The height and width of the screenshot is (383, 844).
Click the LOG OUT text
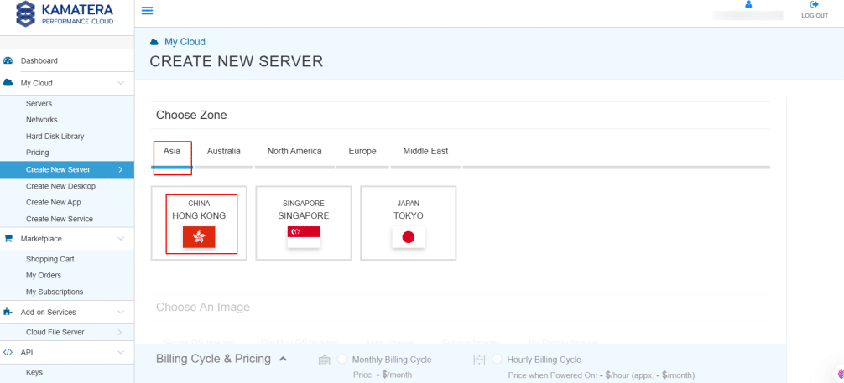pos(815,16)
